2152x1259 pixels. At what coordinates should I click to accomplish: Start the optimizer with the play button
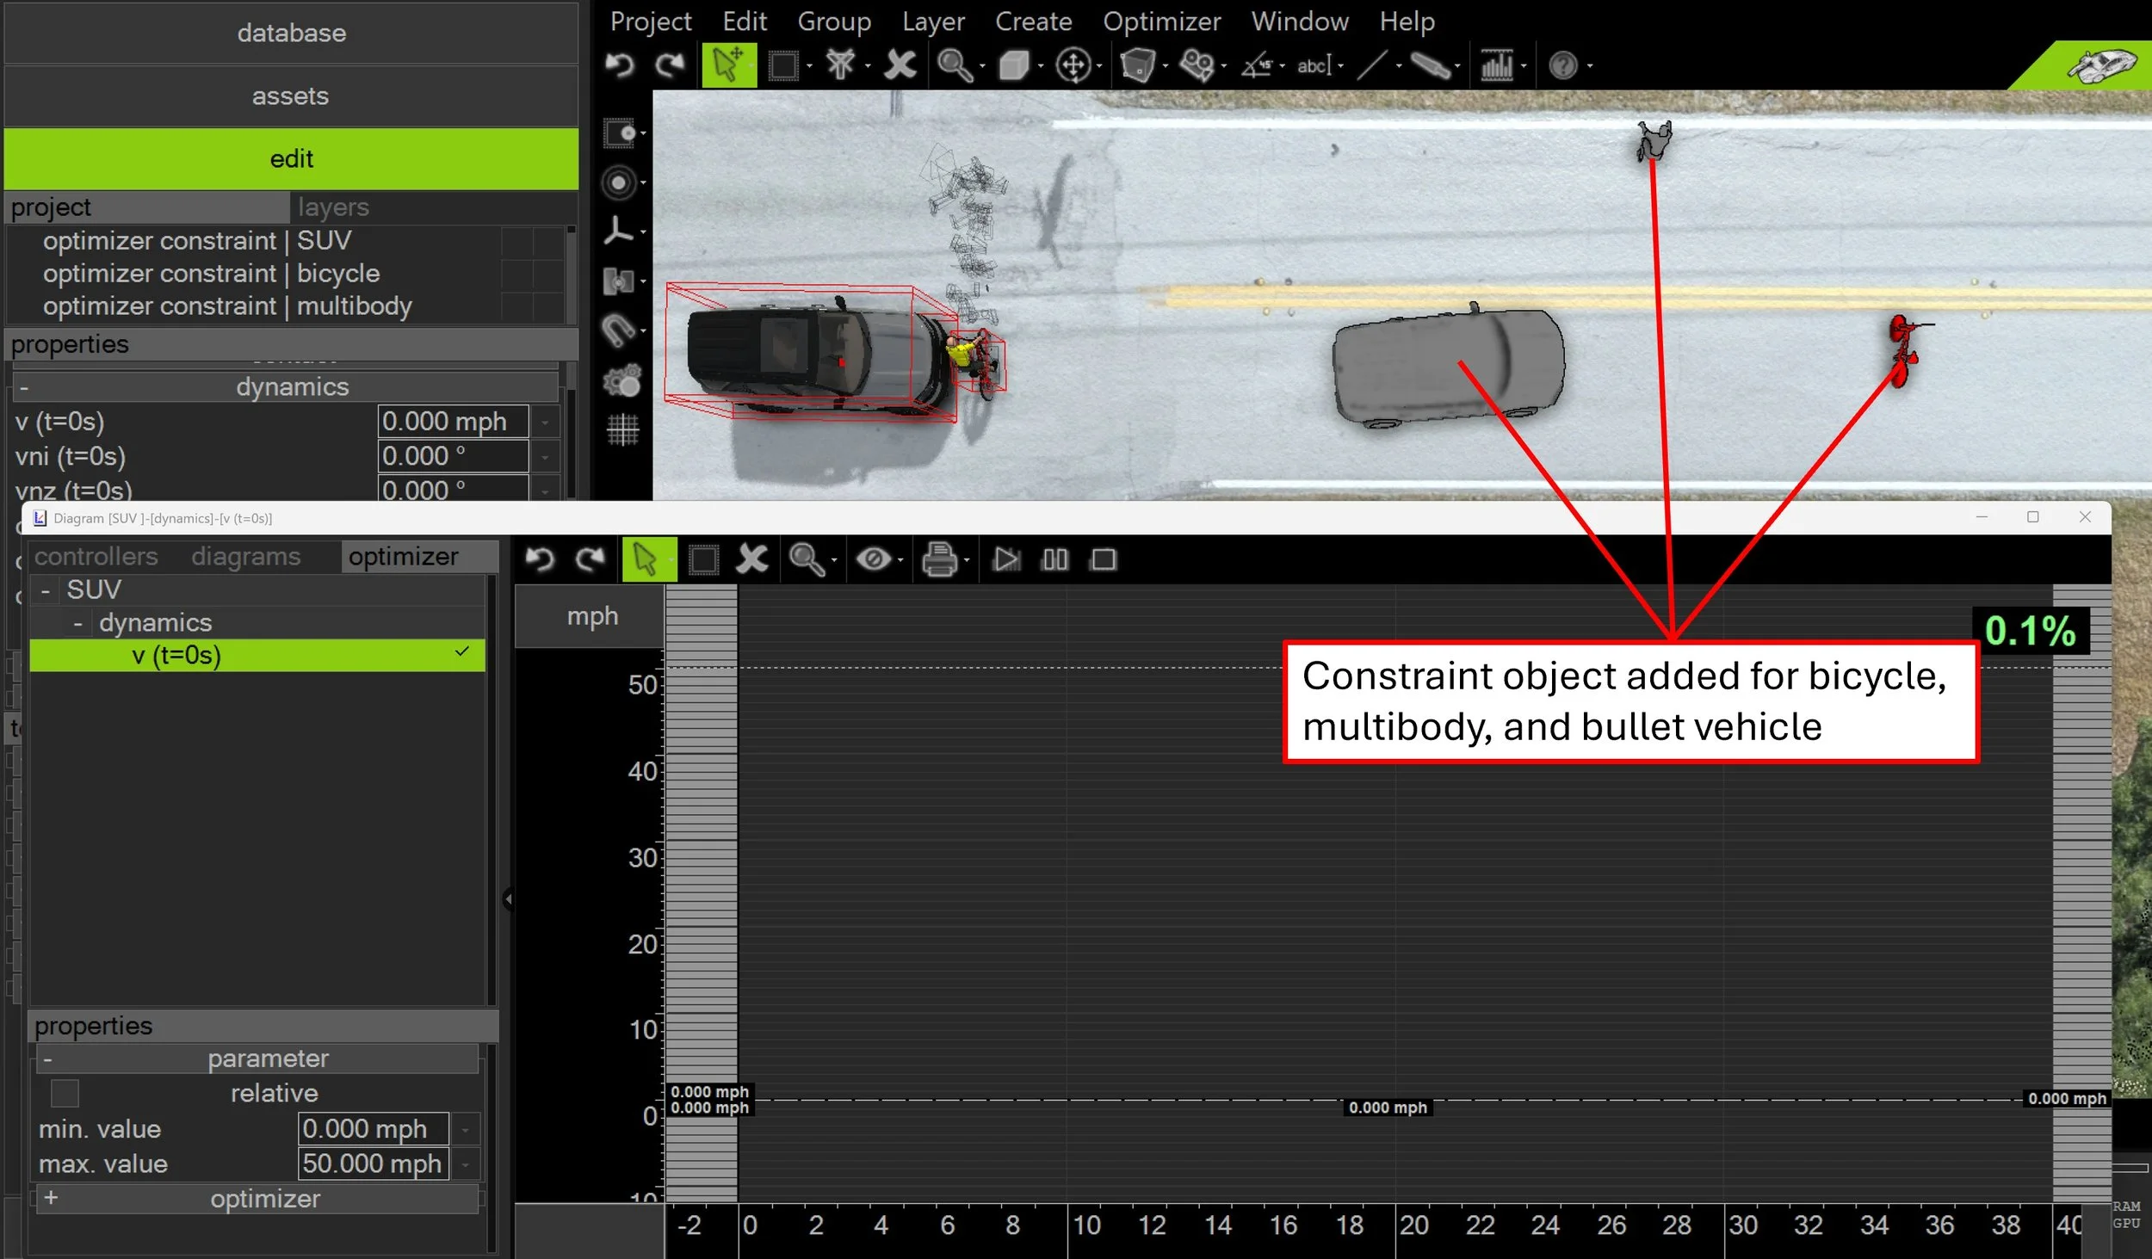click(x=1005, y=560)
